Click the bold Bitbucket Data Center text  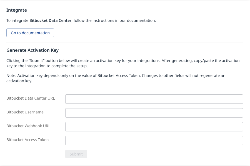pos(50,20)
